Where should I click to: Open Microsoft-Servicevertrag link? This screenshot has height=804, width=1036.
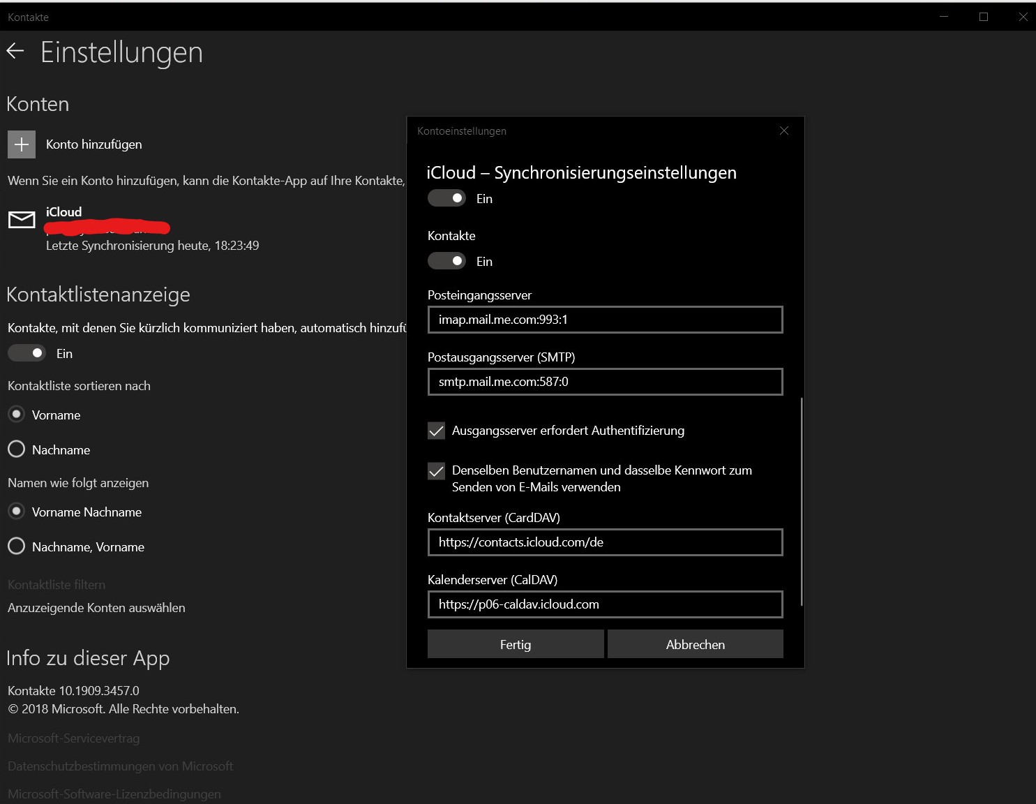(73, 738)
